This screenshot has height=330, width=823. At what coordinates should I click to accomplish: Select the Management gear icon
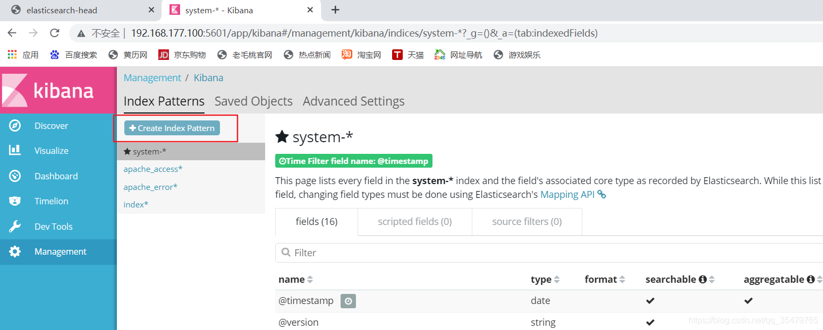pyautogui.click(x=15, y=251)
